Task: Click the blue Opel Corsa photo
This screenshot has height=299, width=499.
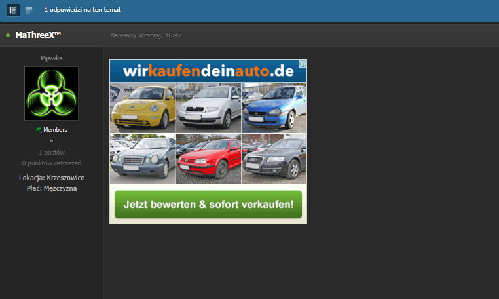Action: 274,108
